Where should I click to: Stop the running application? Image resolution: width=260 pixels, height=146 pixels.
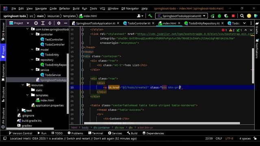pos(233,16)
